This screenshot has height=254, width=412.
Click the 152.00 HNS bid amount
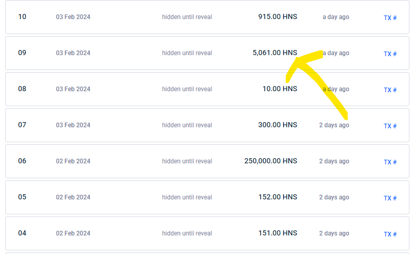tap(277, 197)
